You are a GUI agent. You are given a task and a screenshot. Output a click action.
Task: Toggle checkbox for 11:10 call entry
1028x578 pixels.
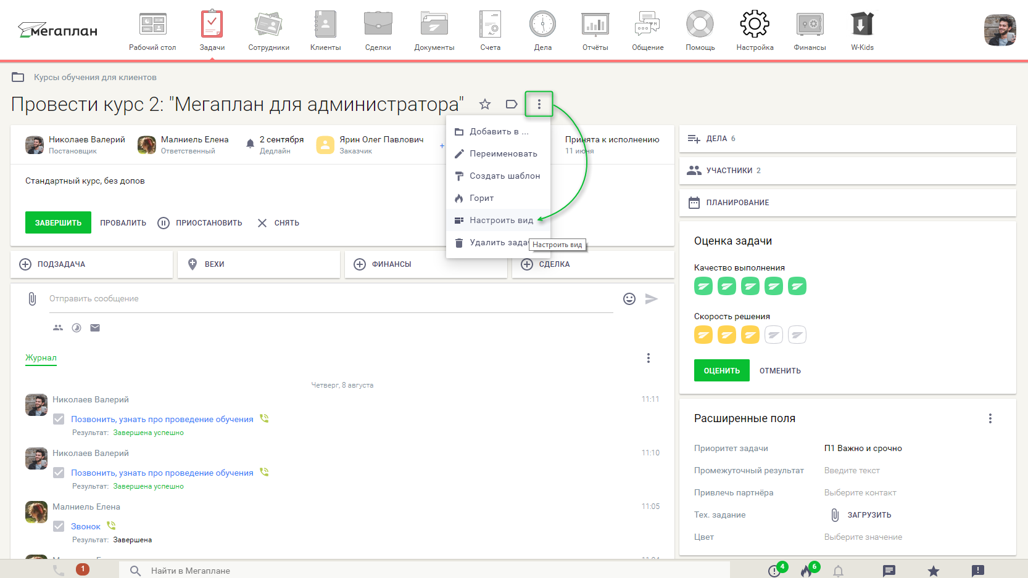point(59,473)
